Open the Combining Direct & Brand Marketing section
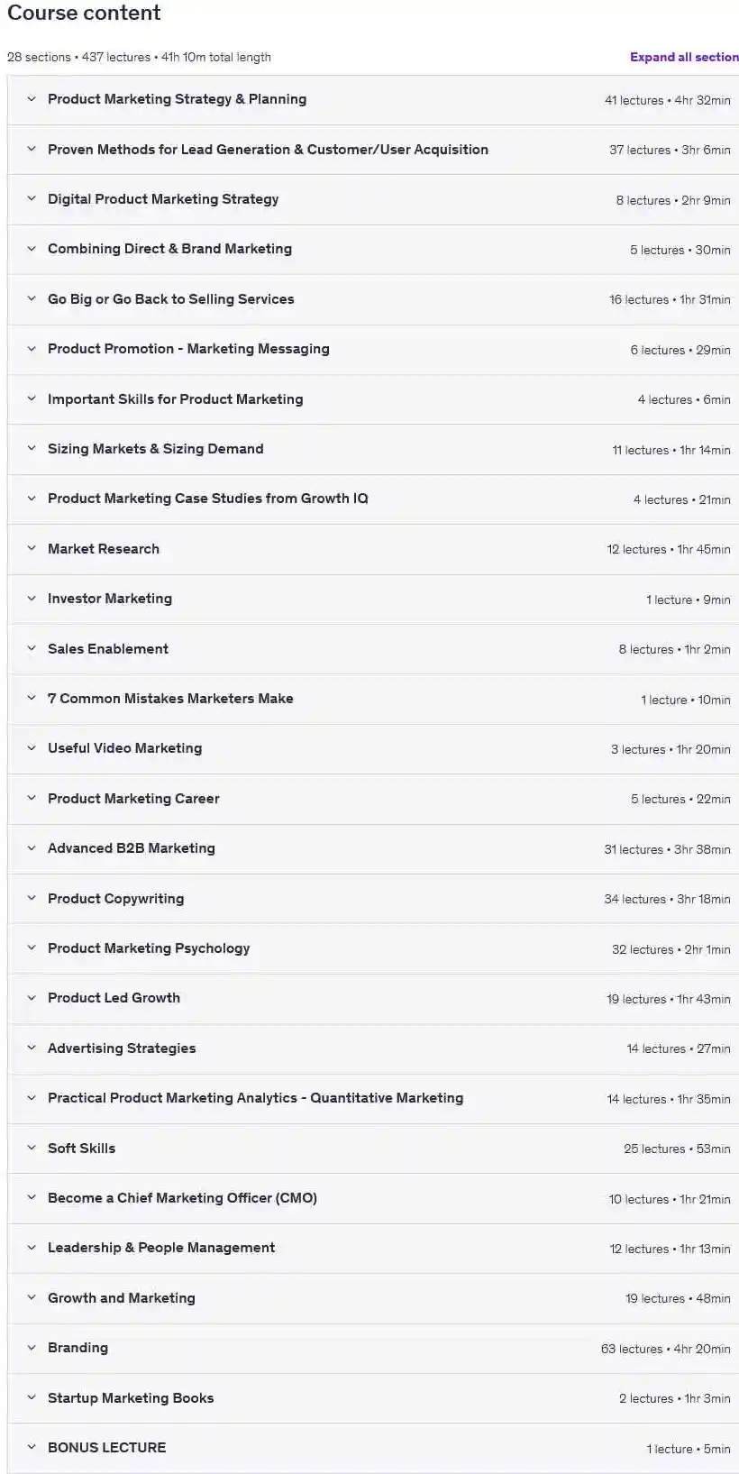The image size is (739, 1474). tap(373, 250)
